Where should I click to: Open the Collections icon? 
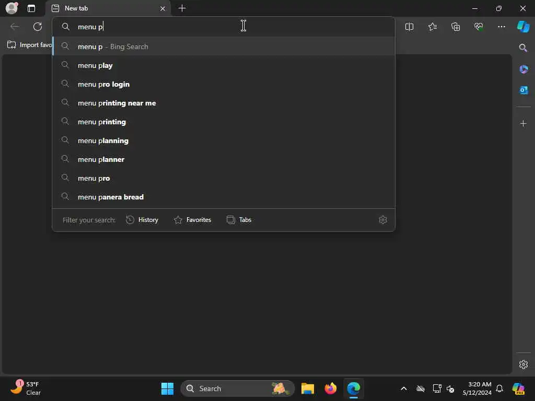tap(456, 27)
